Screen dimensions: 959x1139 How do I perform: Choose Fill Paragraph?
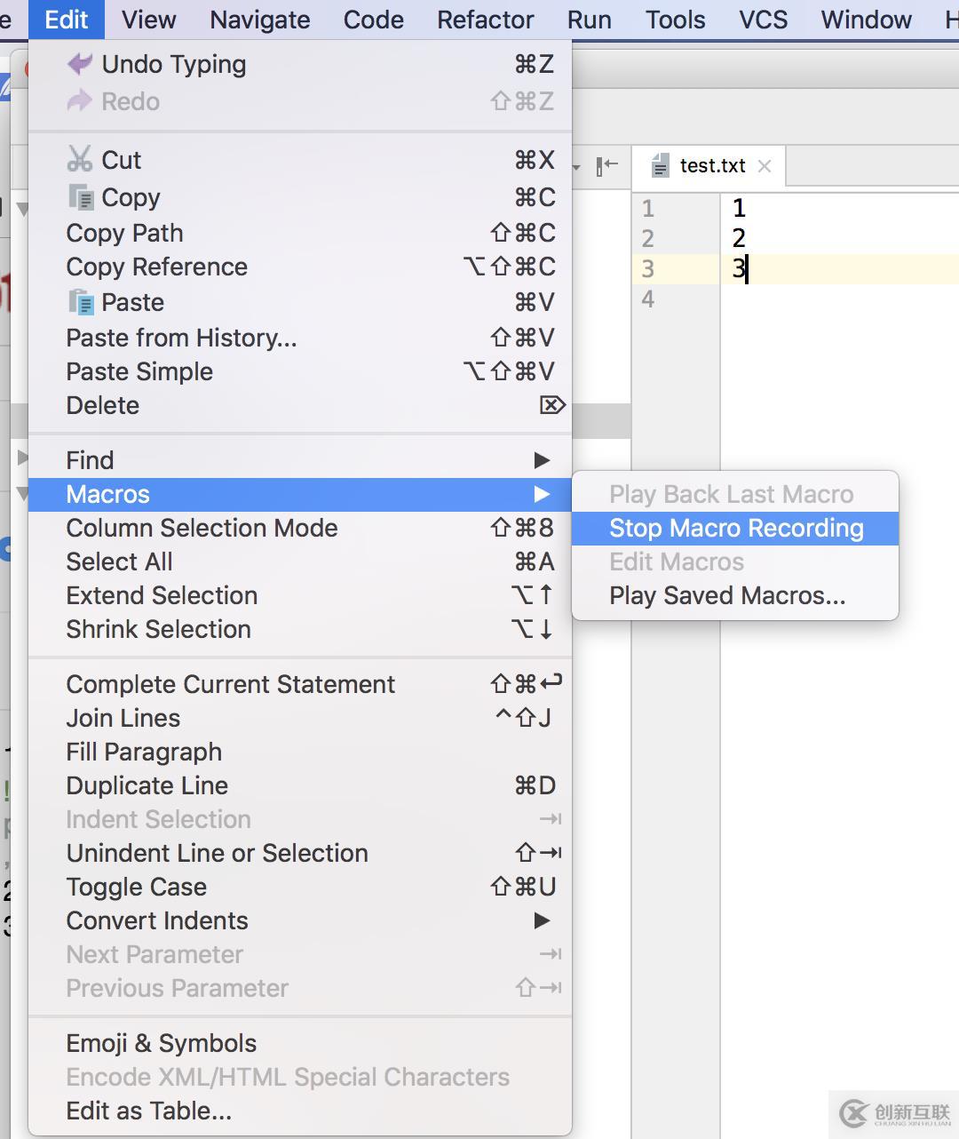coord(300,752)
